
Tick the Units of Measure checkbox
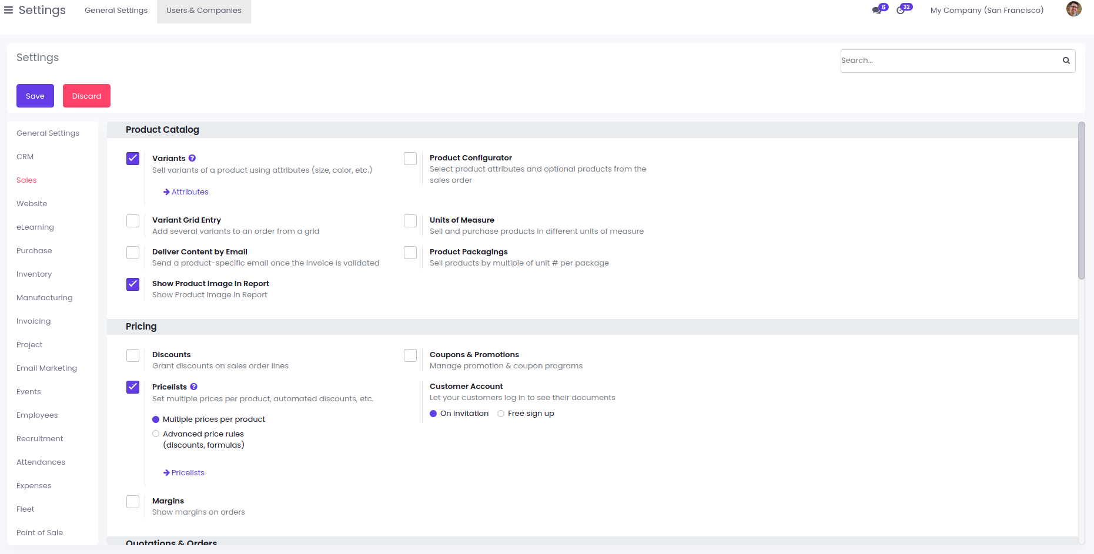[x=410, y=221]
